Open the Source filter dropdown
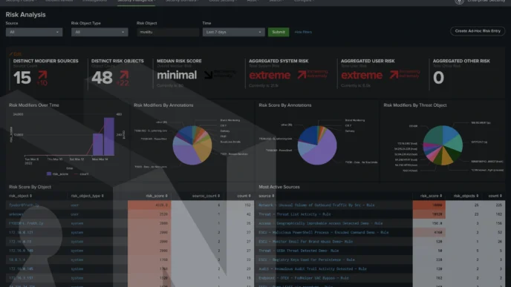Screen dimensions: 511x287 click(x=34, y=32)
